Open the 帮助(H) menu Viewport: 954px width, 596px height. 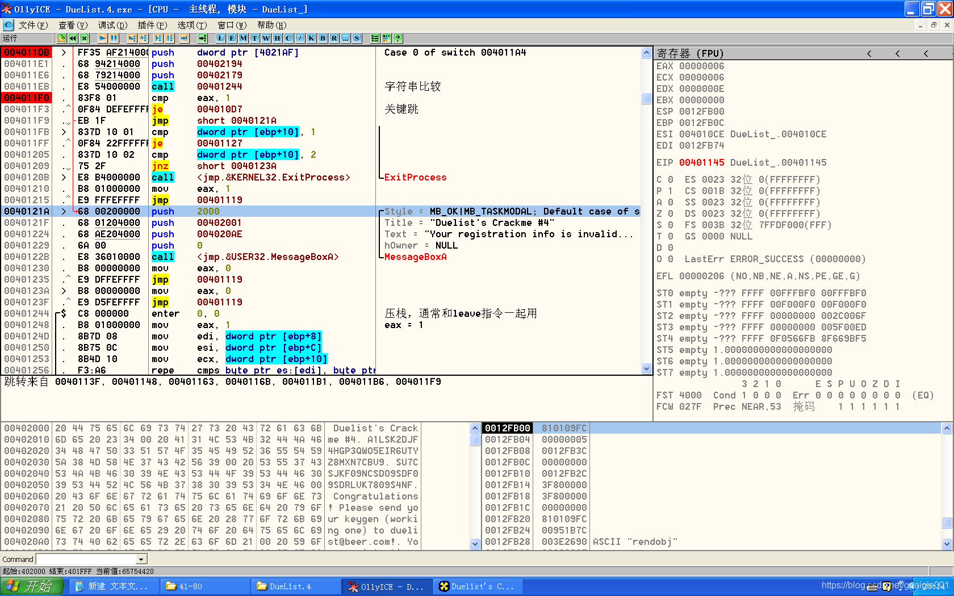(x=271, y=25)
